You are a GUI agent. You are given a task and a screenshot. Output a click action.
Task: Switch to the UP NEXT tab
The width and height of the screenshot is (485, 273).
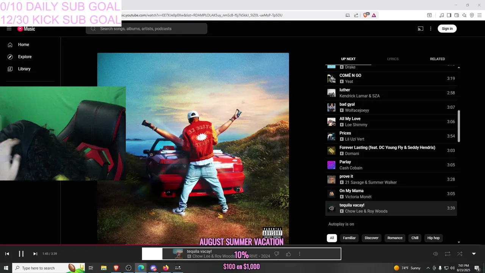(348, 59)
